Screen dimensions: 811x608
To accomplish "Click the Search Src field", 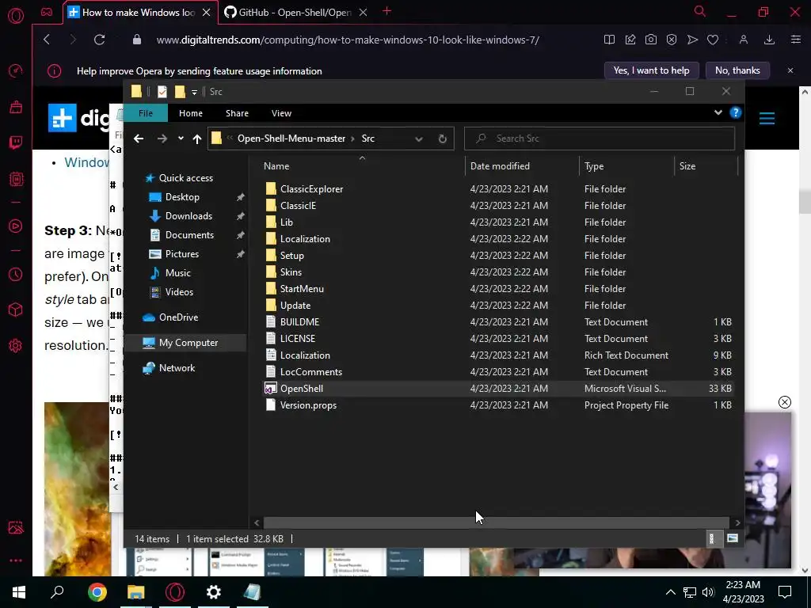I will pyautogui.click(x=600, y=139).
